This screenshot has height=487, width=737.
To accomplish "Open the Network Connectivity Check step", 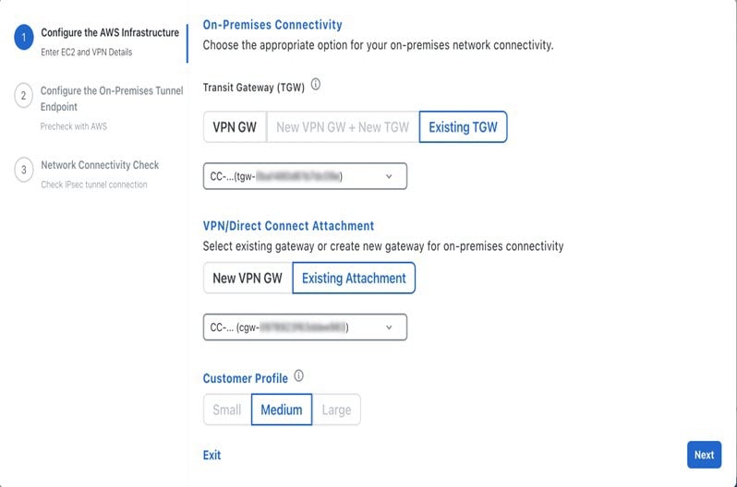I will (x=100, y=165).
